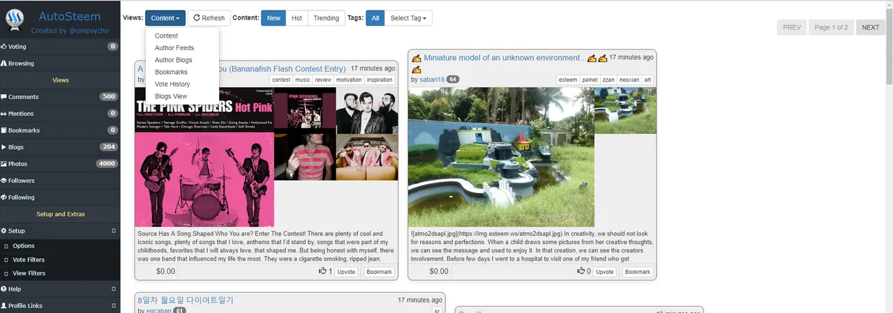The width and height of the screenshot is (893, 313).
Task: Click the 'zzan' tag
Action: (x=608, y=79)
